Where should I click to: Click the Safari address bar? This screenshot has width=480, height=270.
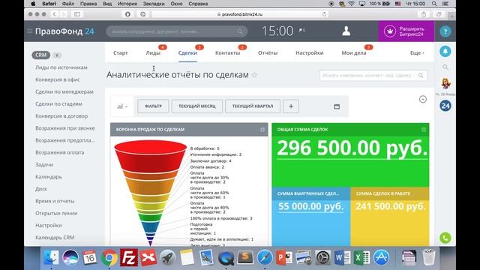click(240, 14)
